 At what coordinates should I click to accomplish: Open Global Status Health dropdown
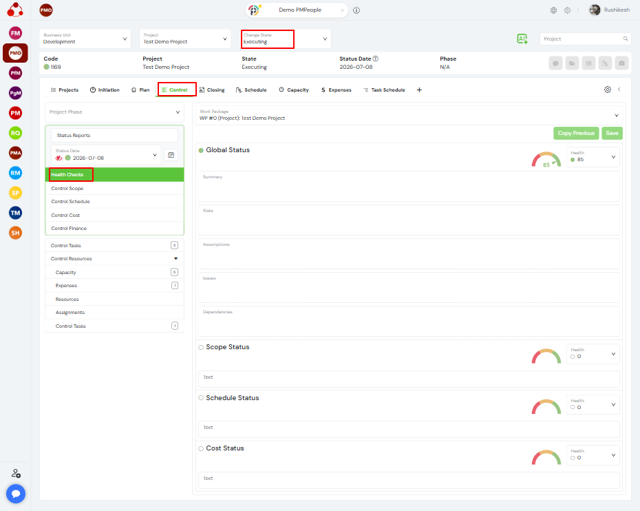[593, 157]
